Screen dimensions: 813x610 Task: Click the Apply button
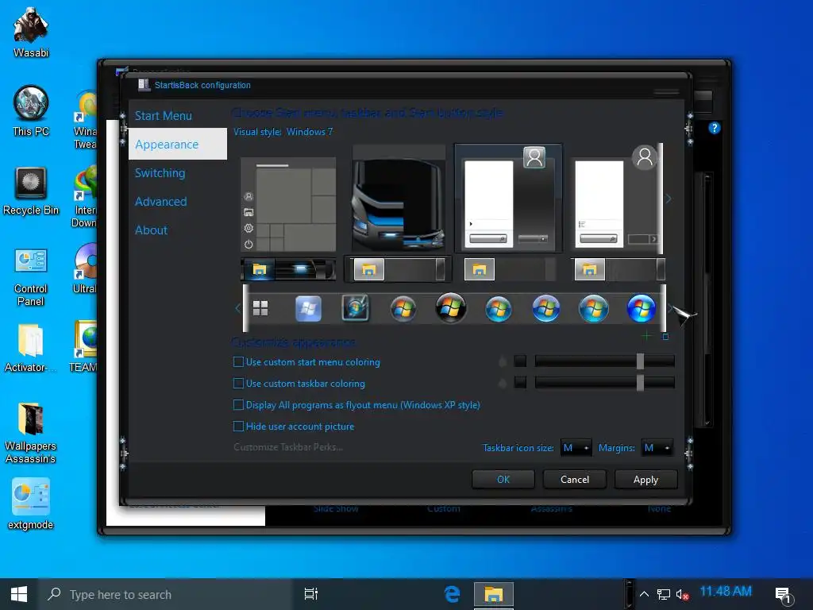click(645, 479)
